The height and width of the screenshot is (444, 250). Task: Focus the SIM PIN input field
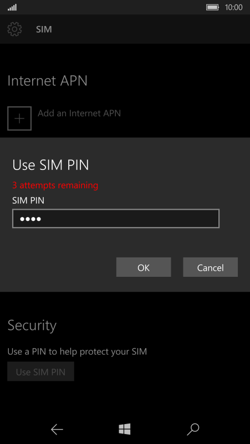[x=116, y=218]
